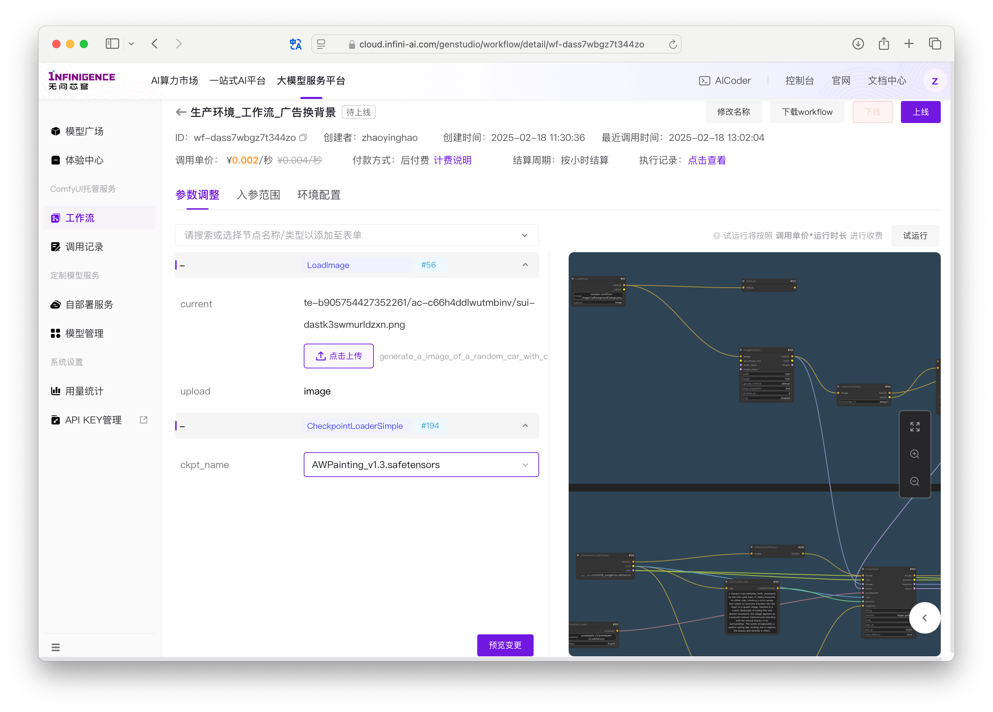Click 修改名称 button

coord(733,112)
